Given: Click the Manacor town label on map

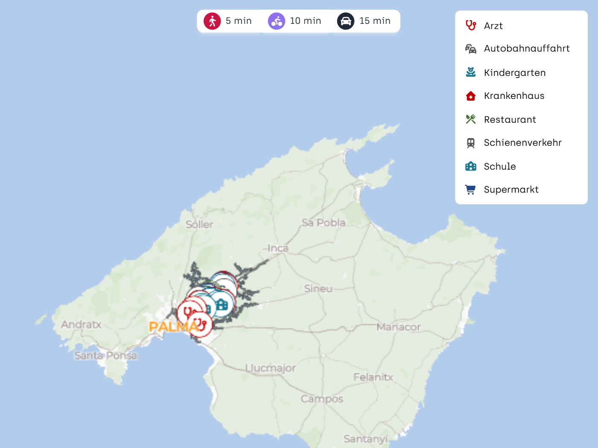Looking at the screenshot, I should (398, 327).
